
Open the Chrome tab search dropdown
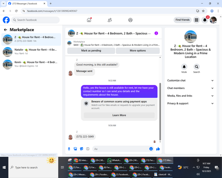(x=4, y=4)
